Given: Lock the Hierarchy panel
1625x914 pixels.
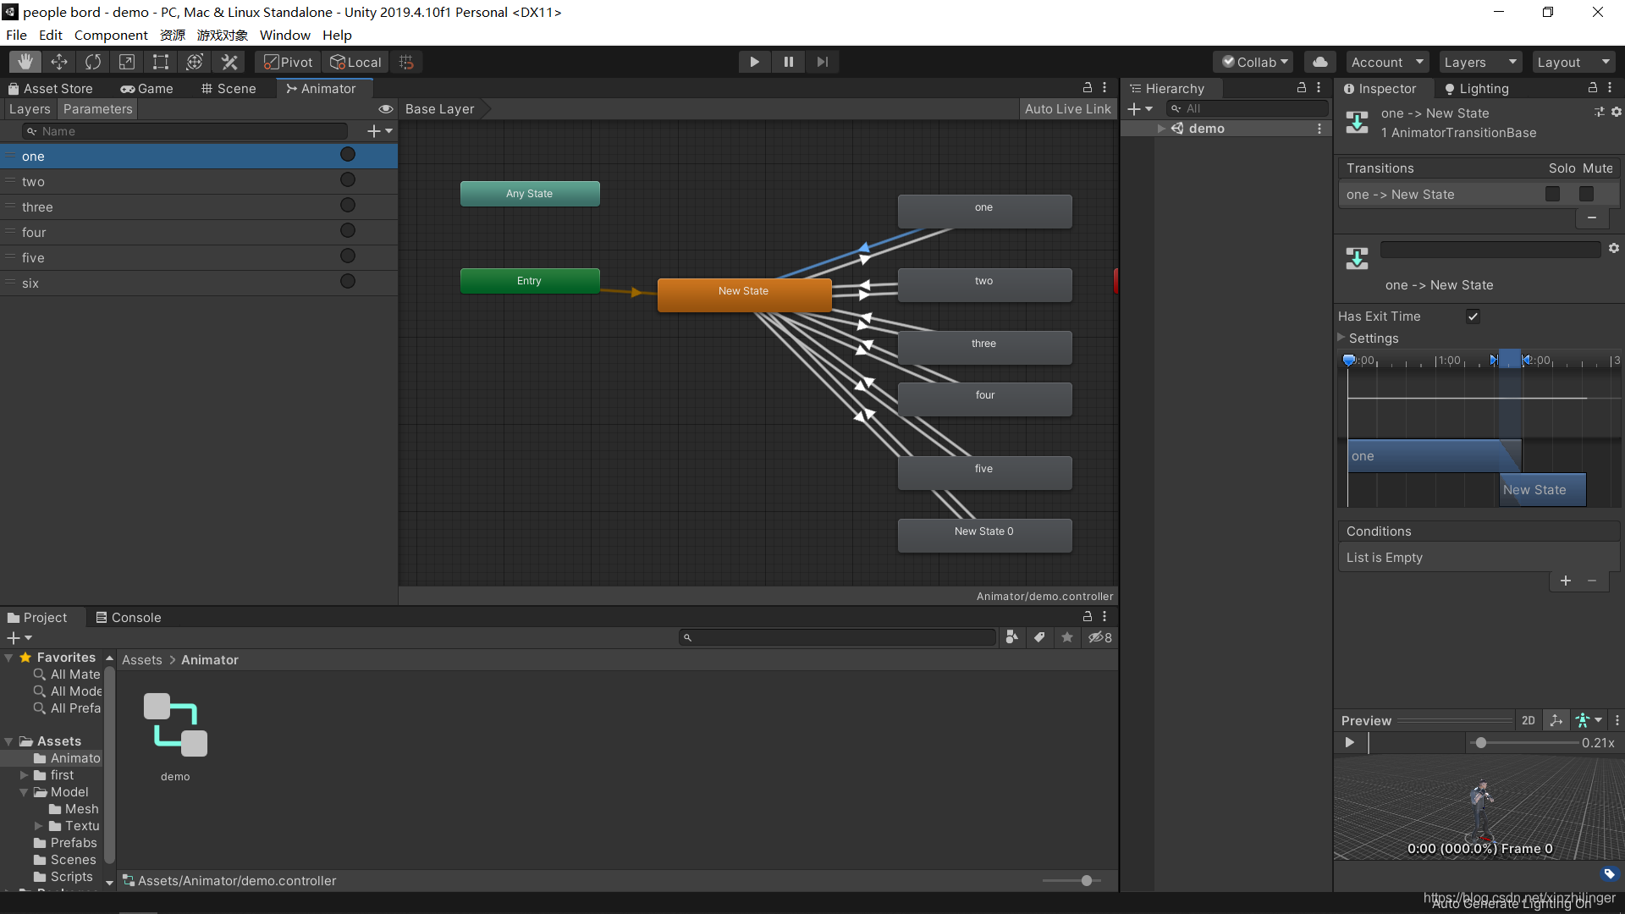Looking at the screenshot, I should tap(1302, 88).
